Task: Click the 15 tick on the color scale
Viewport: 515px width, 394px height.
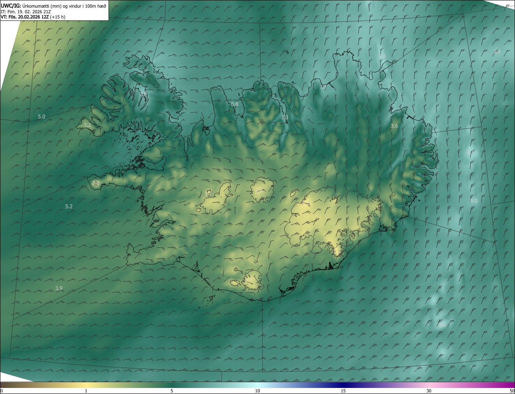Action: coord(343,391)
